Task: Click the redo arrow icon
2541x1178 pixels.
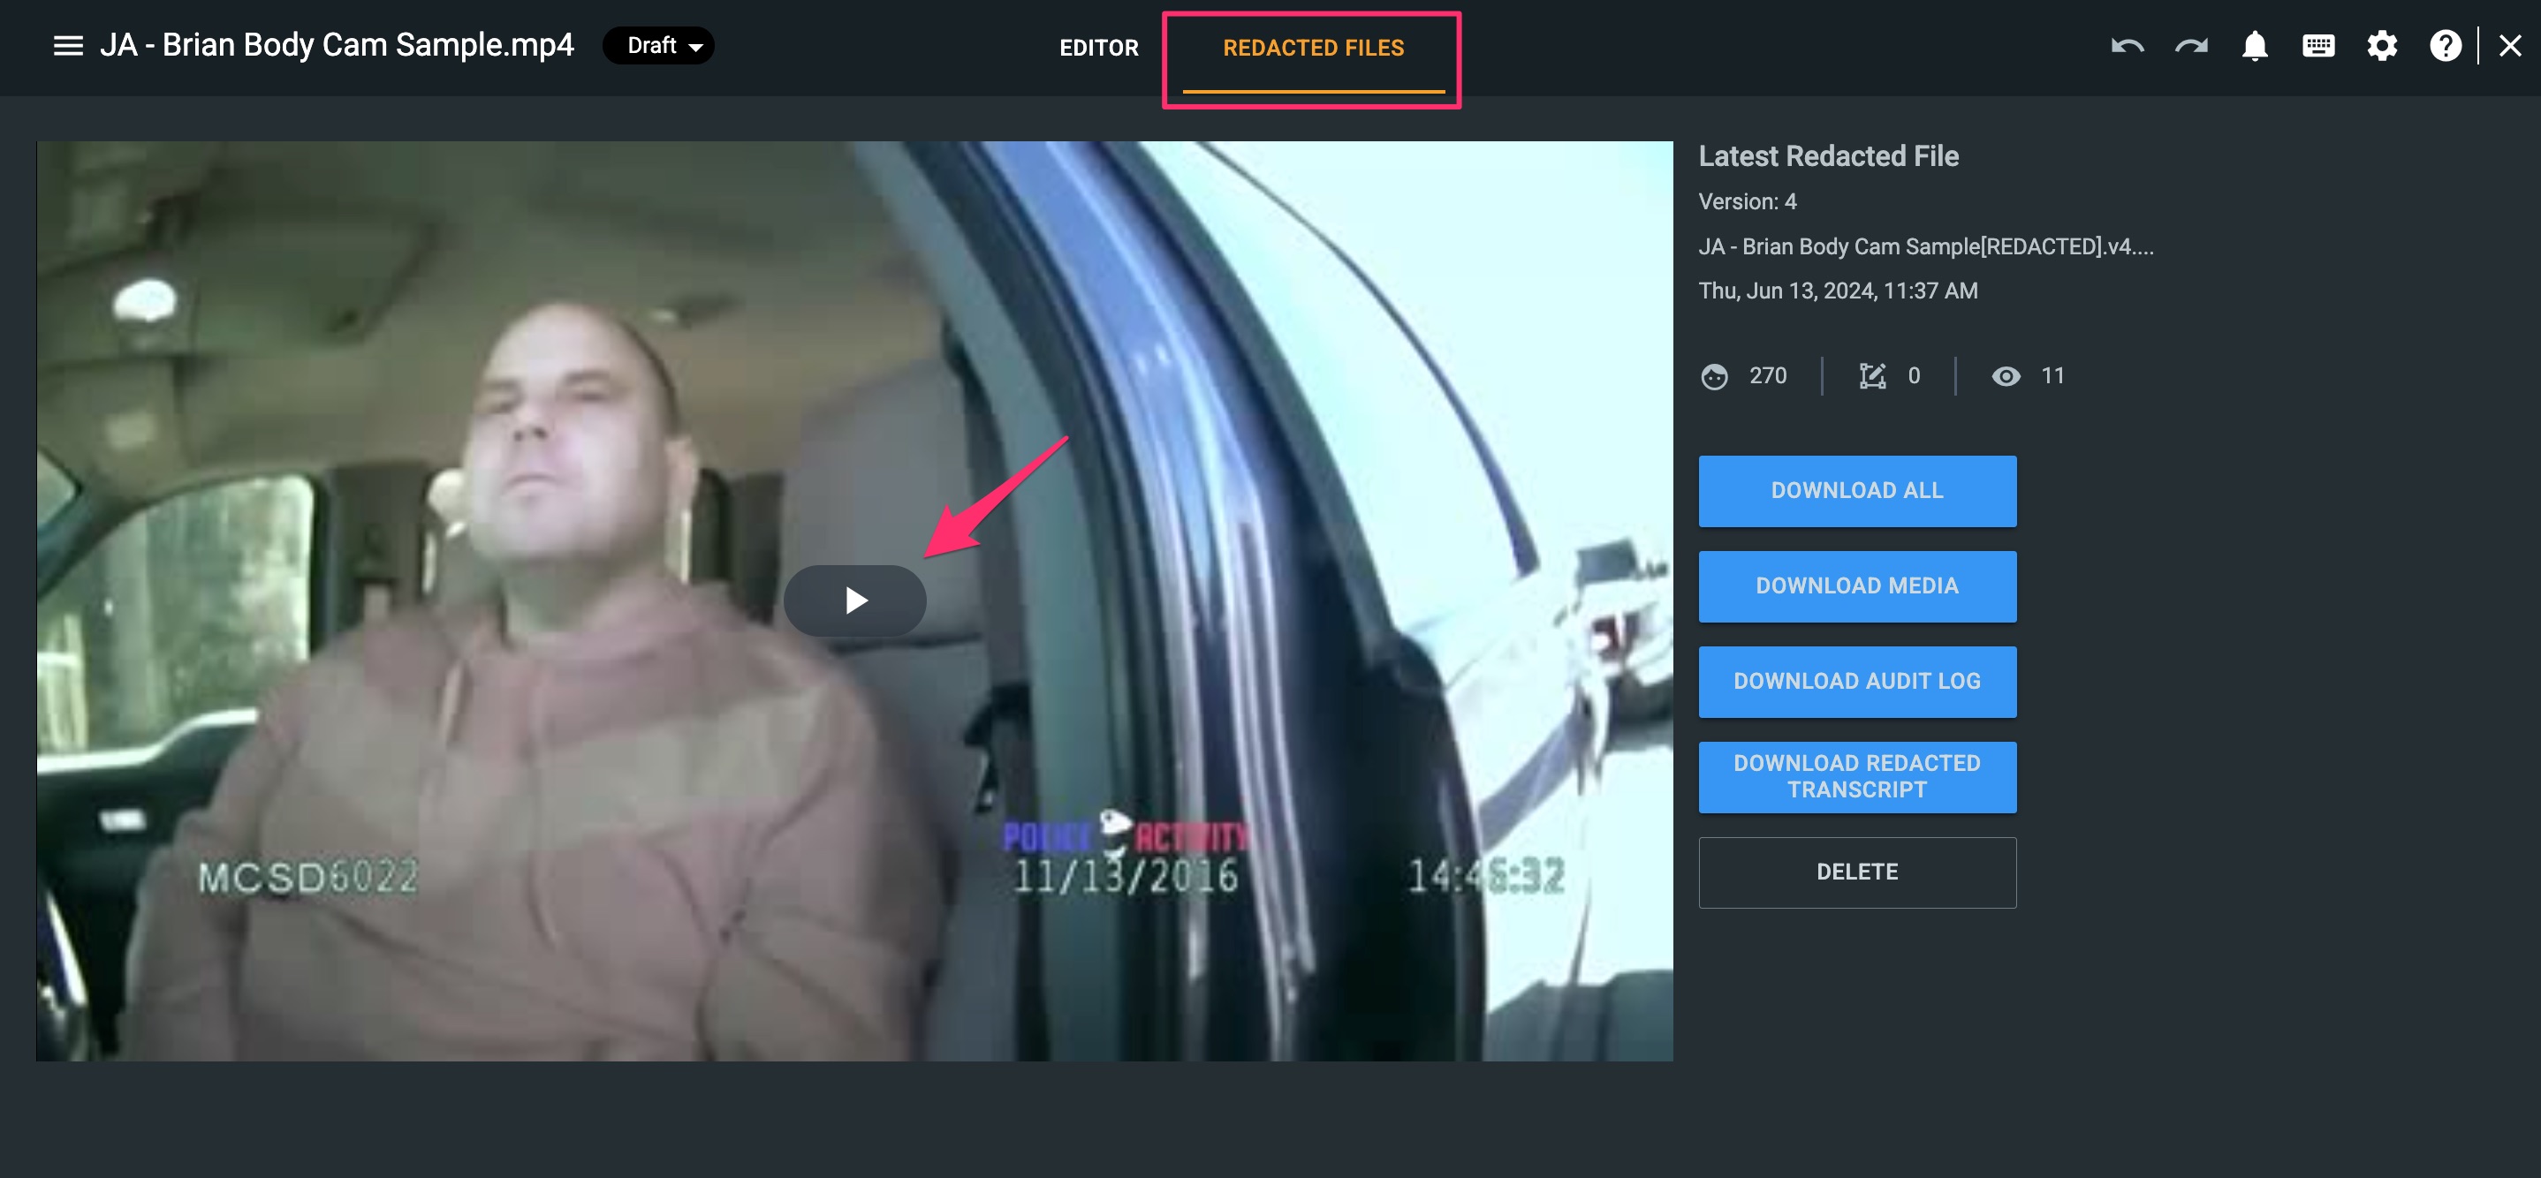Action: tap(2191, 46)
